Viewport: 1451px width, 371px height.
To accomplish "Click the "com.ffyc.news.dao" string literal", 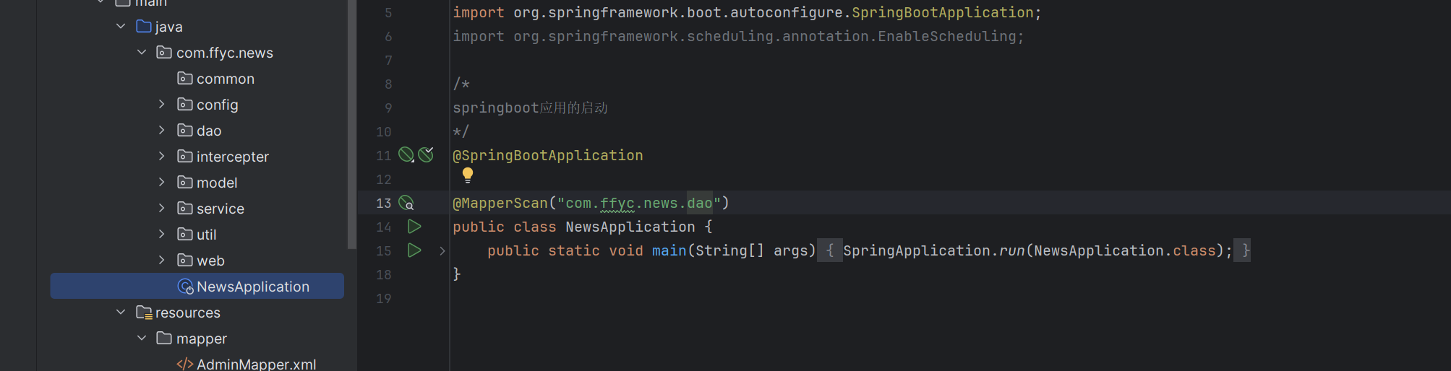I will click(x=639, y=203).
